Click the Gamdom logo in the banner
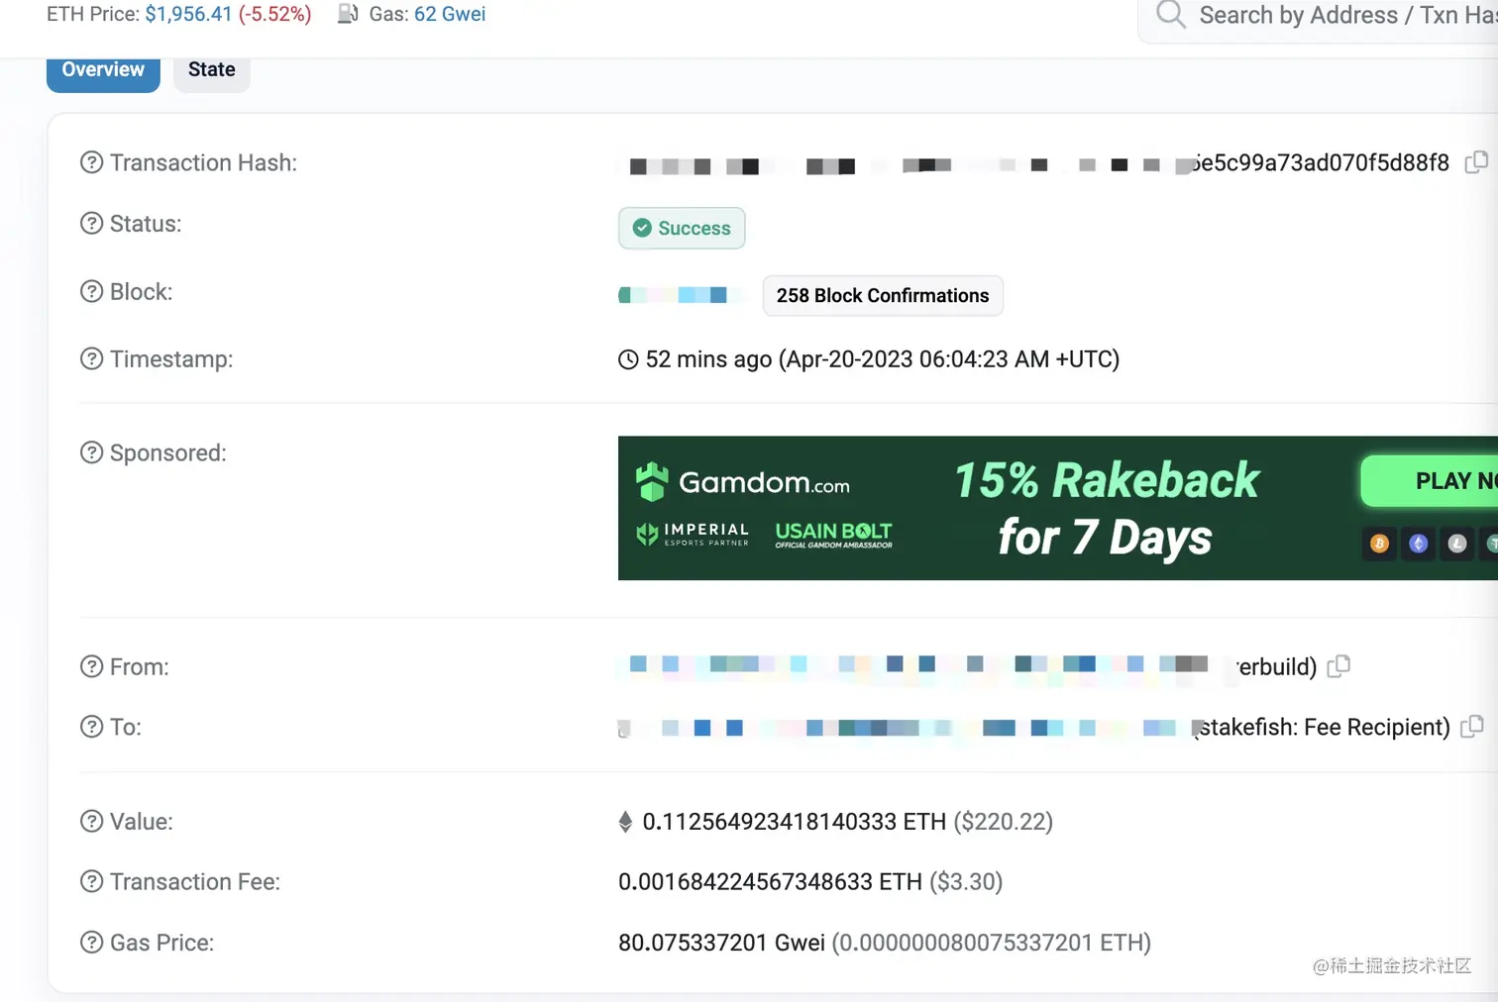This screenshot has width=1498, height=1002. click(743, 482)
